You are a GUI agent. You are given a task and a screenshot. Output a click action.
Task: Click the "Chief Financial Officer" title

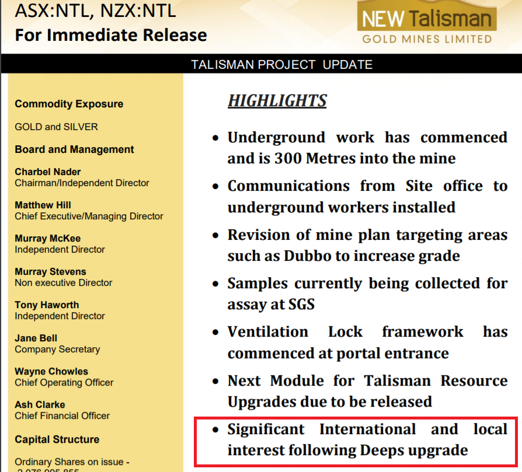click(62, 416)
